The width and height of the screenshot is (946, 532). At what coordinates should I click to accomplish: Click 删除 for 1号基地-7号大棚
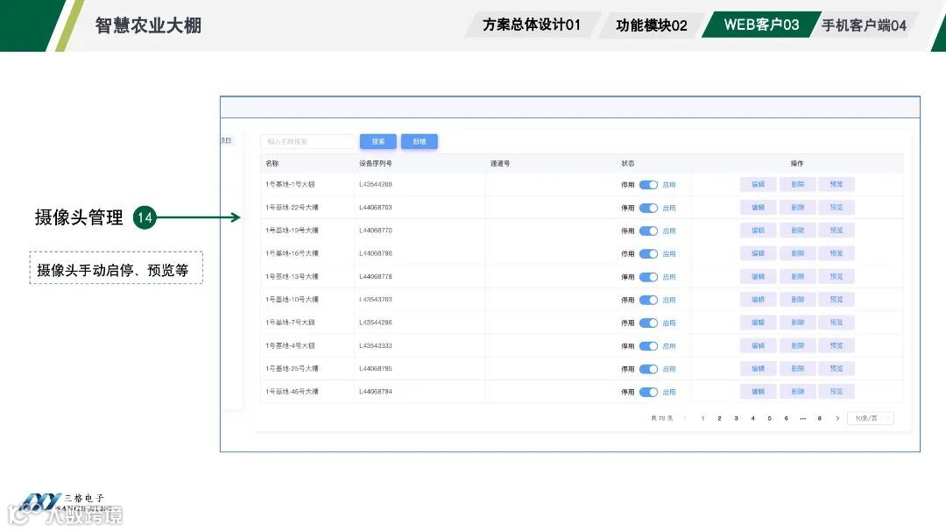click(x=798, y=323)
